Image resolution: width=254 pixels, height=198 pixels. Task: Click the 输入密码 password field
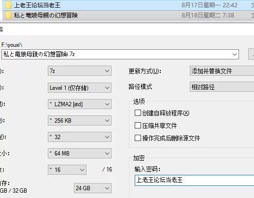click(x=194, y=180)
